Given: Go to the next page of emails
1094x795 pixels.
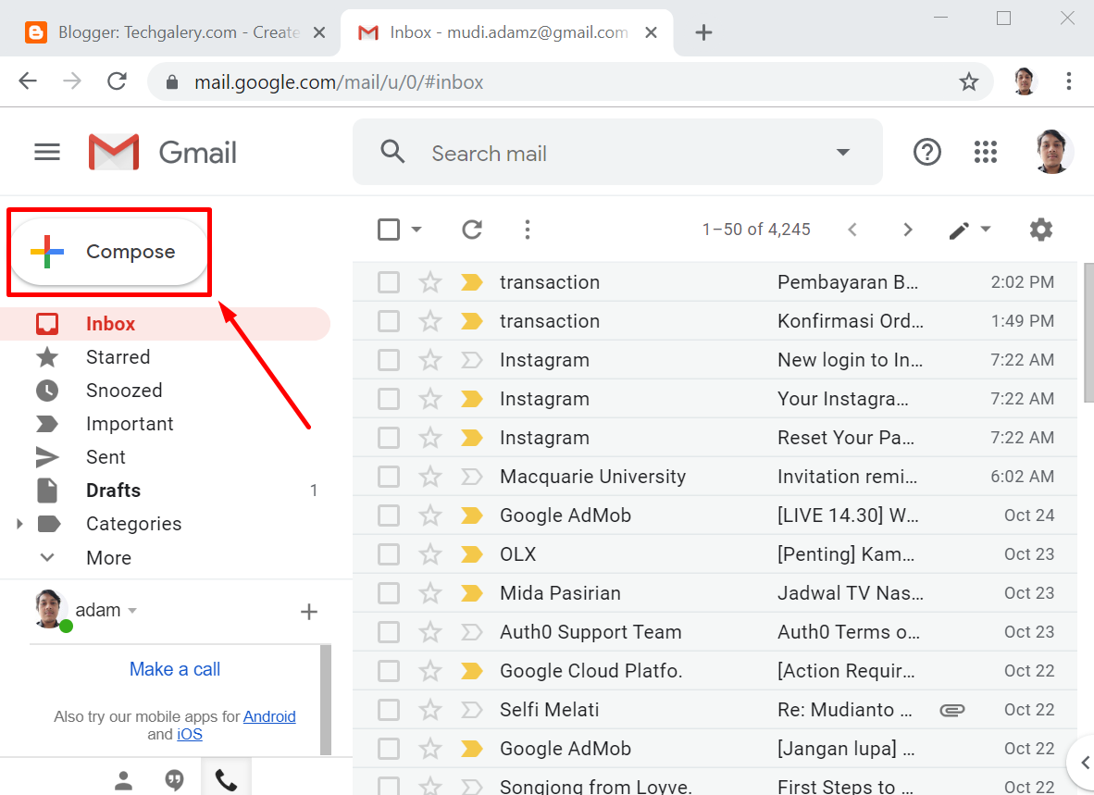Looking at the screenshot, I should [x=907, y=229].
